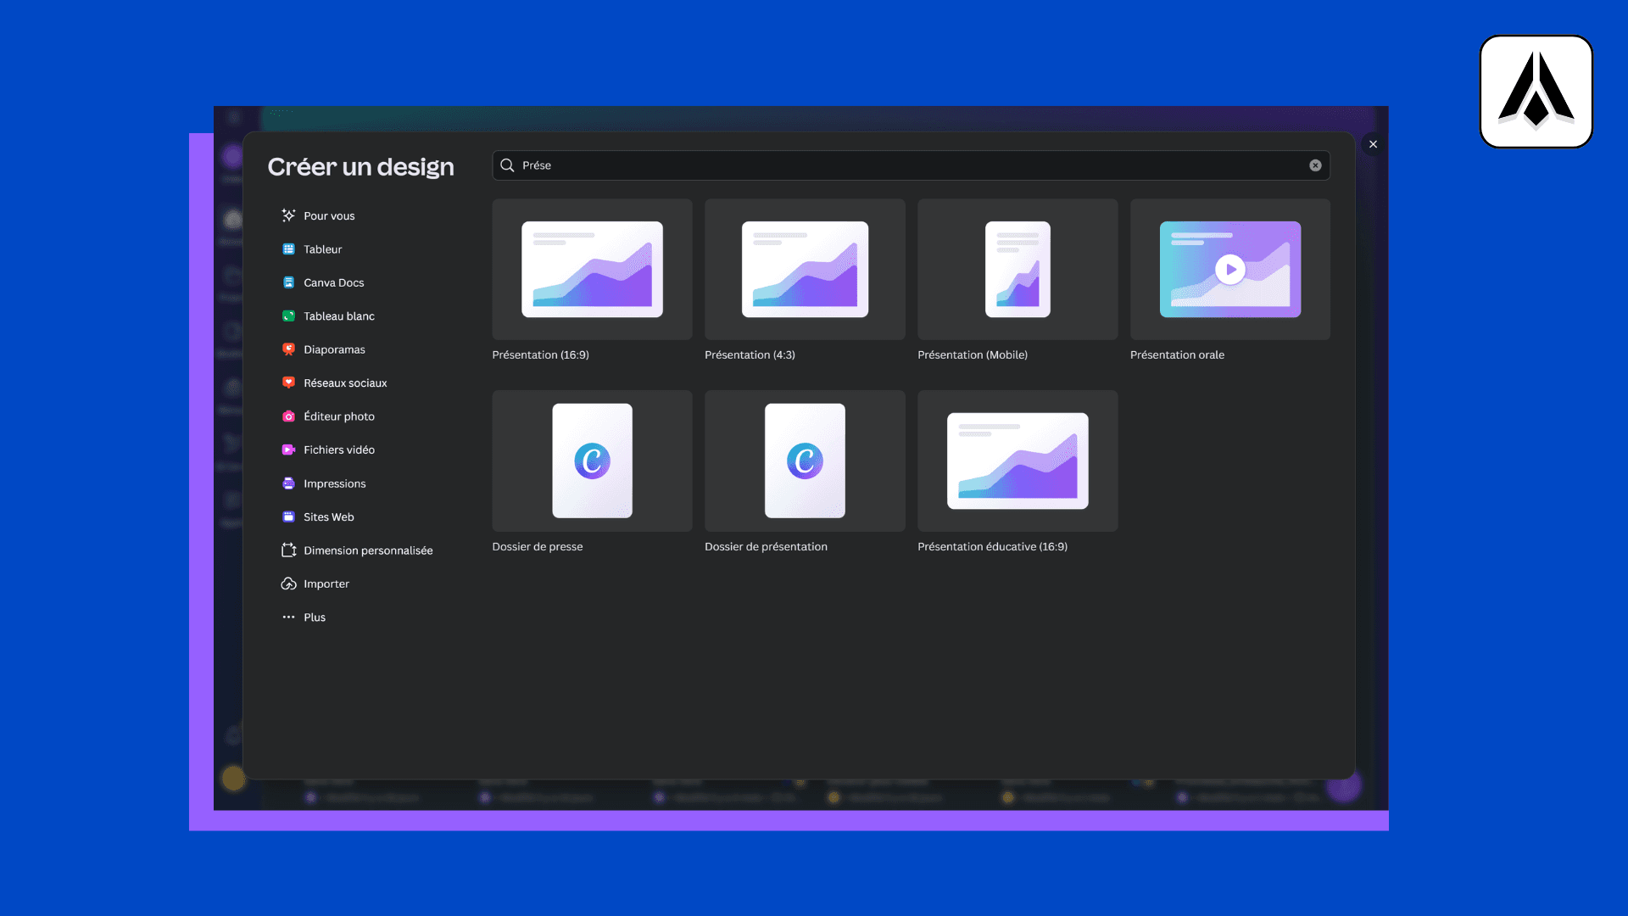Click the Importer upload option
Screen dimensions: 1628x916
[326, 584]
